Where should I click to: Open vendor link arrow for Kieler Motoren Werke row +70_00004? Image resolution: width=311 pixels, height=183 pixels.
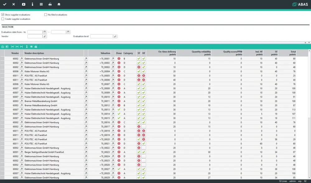click(21, 71)
